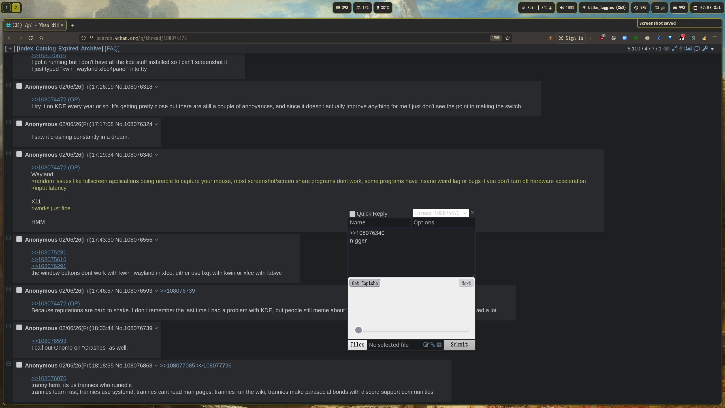725x408 pixels.
Task: Click the eye watcher icon in header
Action: point(666,49)
